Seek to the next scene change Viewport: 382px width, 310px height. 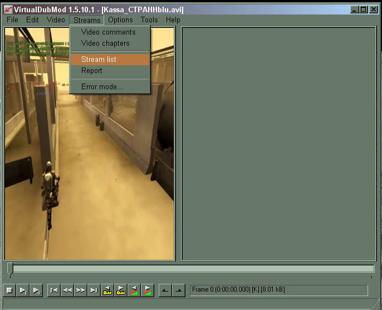148,290
